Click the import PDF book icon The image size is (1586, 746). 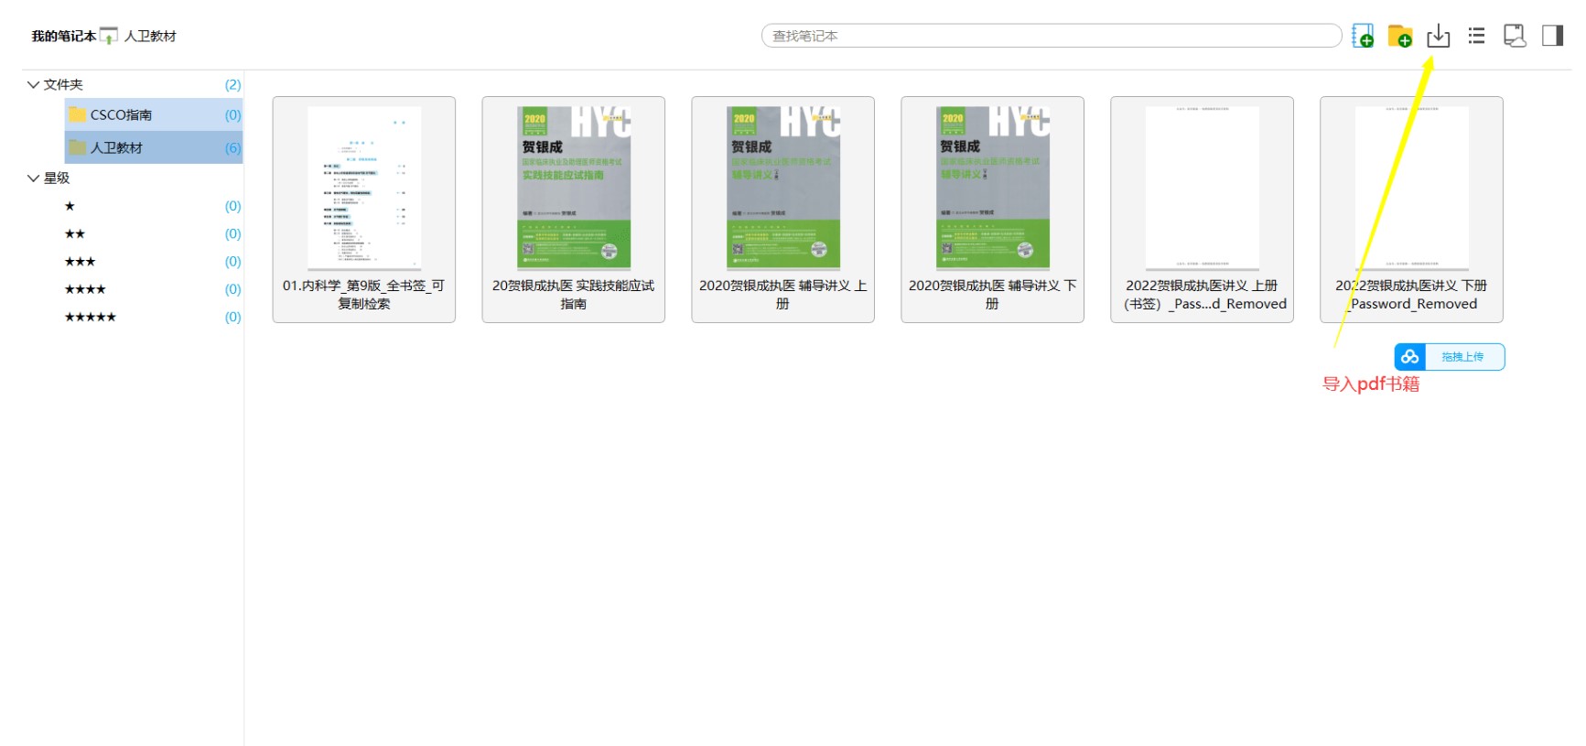tap(1438, 36)
